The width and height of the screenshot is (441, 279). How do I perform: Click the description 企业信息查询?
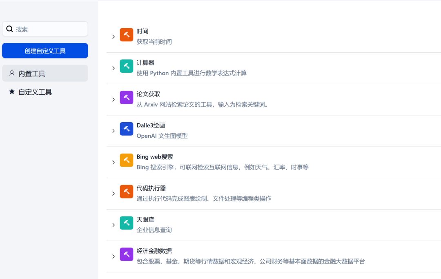(x=154, y=230)
